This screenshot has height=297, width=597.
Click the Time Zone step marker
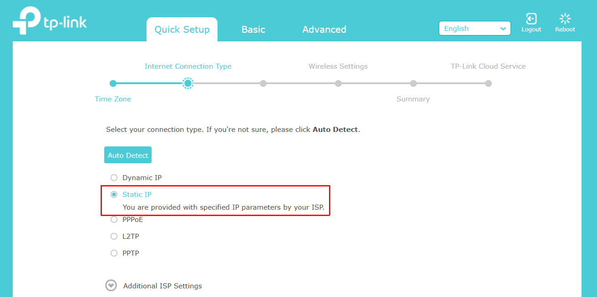tap(113, 83)
